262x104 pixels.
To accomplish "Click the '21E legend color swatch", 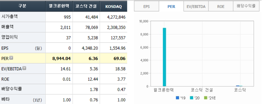I will tap(205, 98).
